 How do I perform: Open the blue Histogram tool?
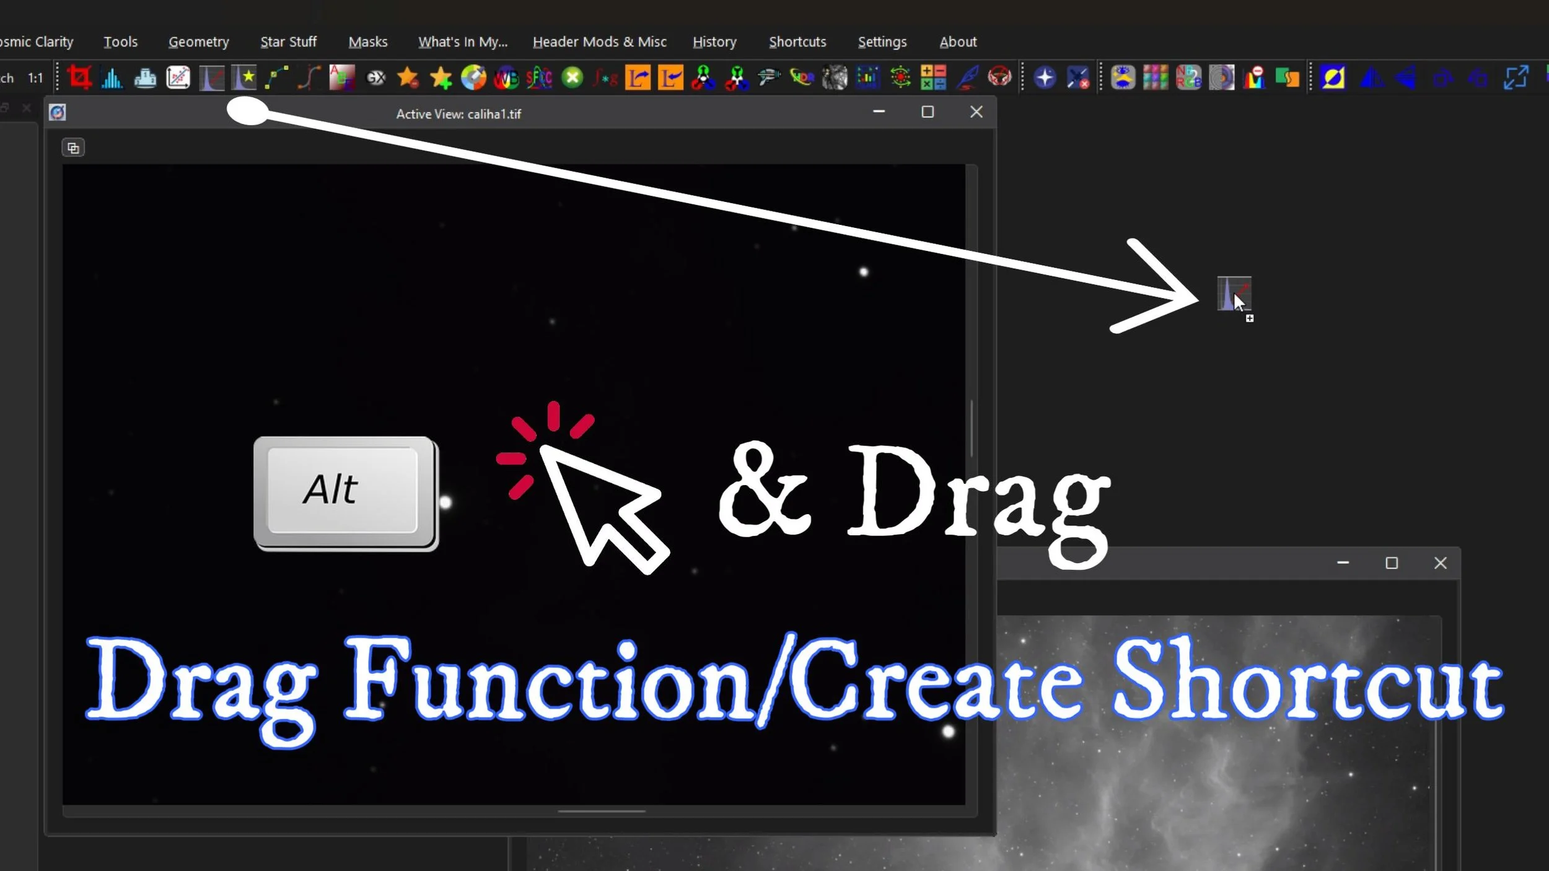coord(112,77)
